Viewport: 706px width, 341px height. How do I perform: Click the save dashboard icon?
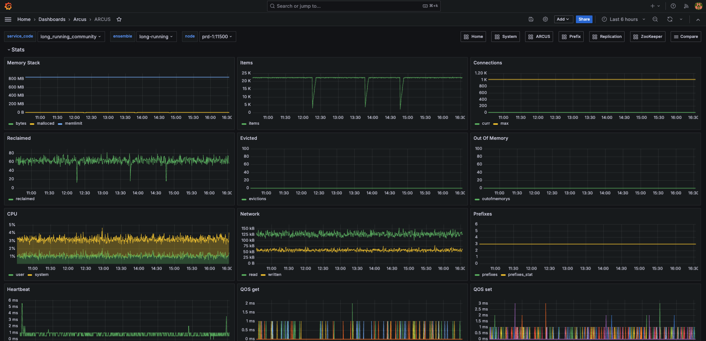click(x=531, y=19)
